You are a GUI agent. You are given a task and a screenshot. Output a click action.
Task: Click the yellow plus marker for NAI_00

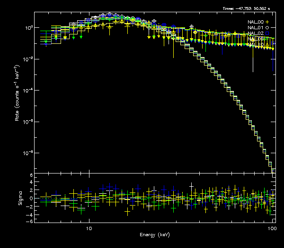click(x=267, y=22)
